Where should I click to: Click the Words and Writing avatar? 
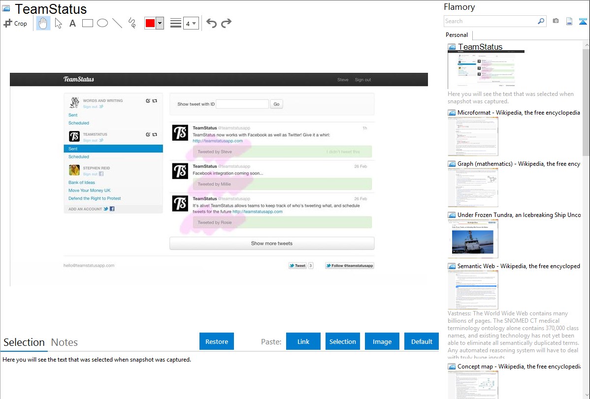[x=74, y=102]
